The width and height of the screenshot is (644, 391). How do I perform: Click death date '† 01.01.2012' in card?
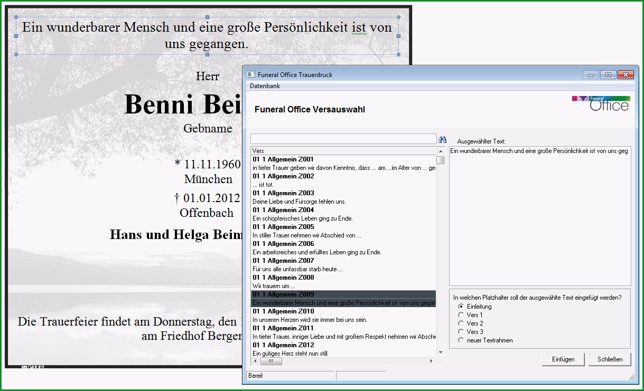click(208, 198)
